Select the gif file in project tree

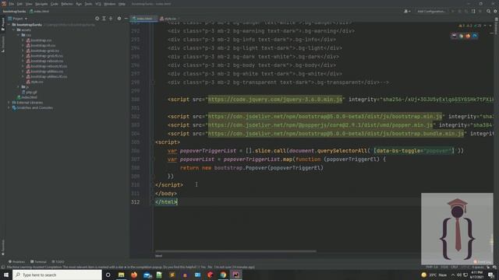(30, 92)
